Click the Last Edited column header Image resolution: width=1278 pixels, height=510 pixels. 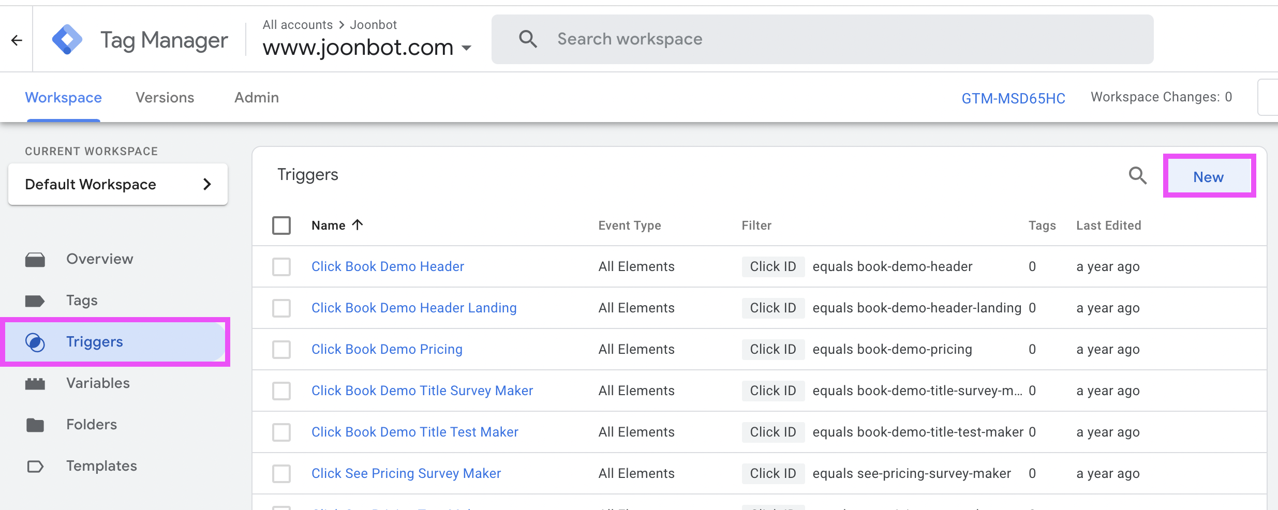1109,226
